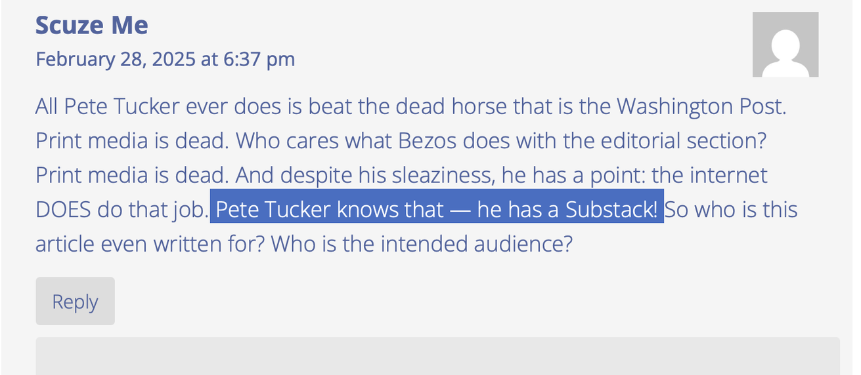Click the 6:37 pm time in the timestamp
Screen dimensions: 861x375
point(259,60)
